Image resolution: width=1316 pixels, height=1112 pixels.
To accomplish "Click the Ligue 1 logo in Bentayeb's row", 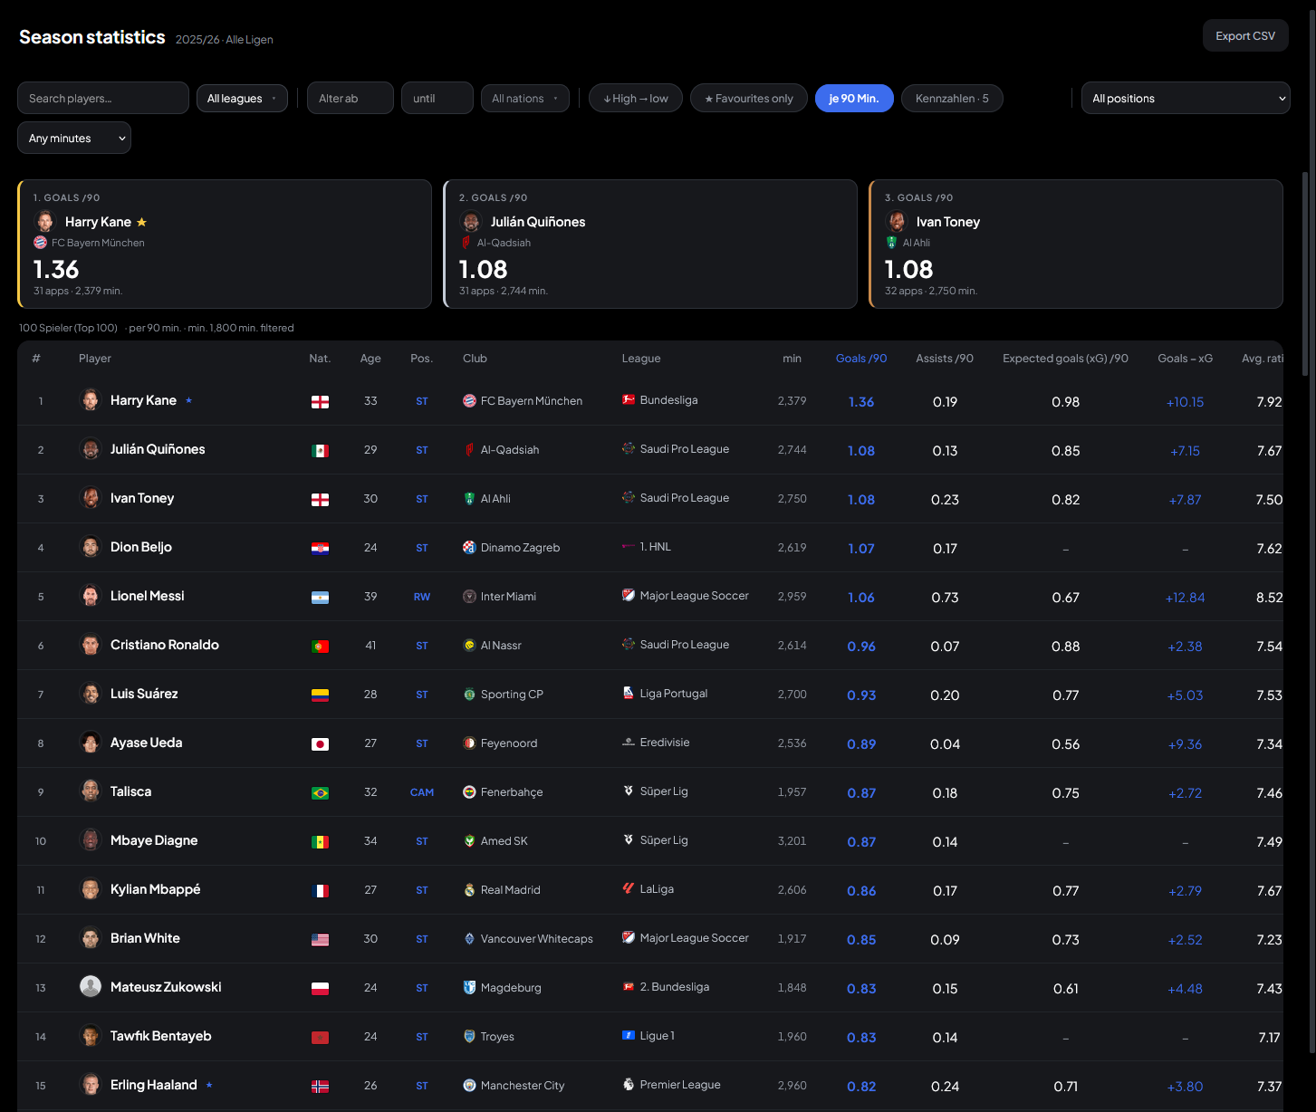I will point(629,1035).
